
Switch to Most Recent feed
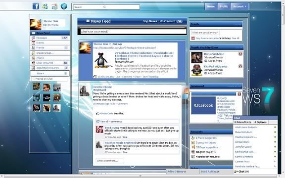click(x=167, y=21)
